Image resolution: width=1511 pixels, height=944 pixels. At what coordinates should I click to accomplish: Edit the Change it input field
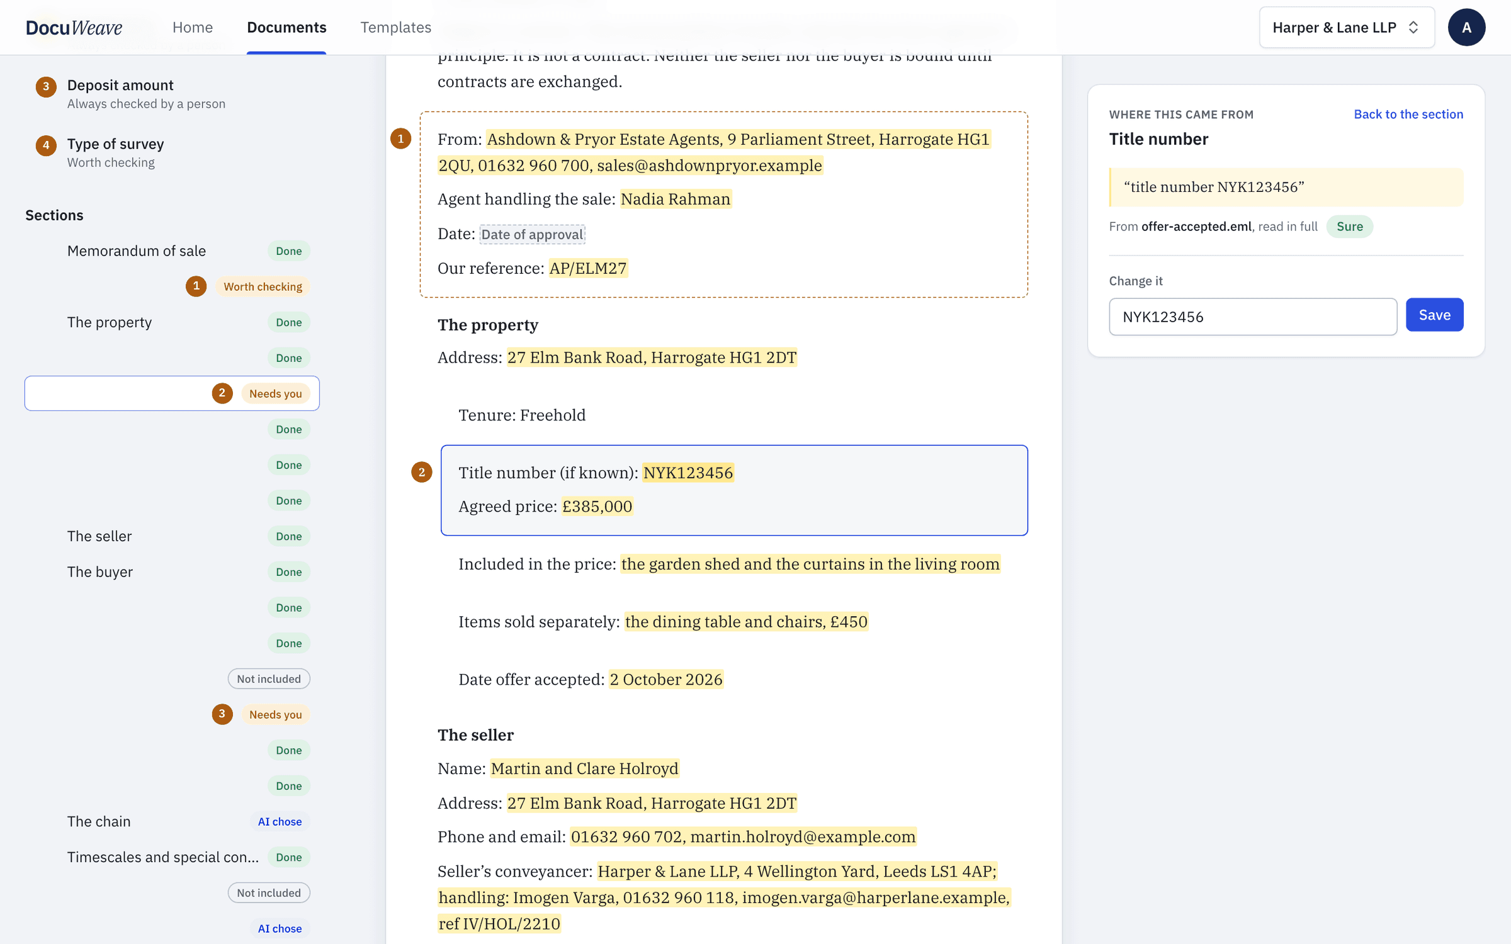(1253, 317)
